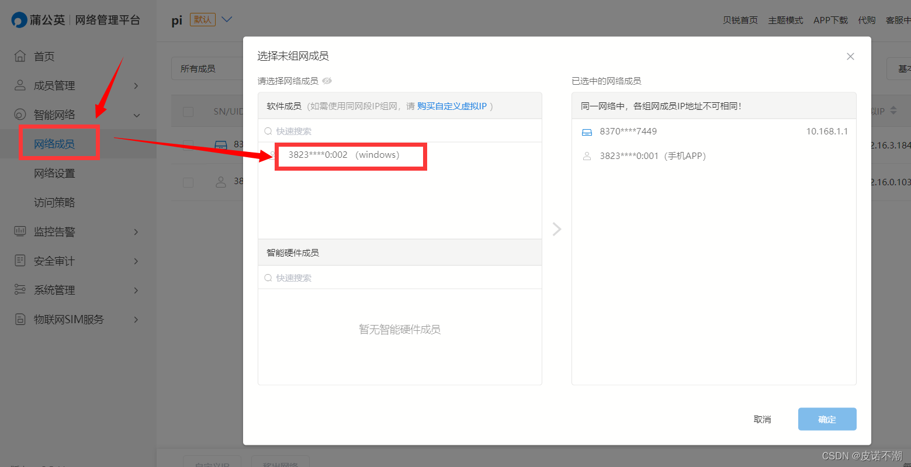911x467 pixels.
Task: Click the sort arrows in the IP column header
Action: coord(893,111)
